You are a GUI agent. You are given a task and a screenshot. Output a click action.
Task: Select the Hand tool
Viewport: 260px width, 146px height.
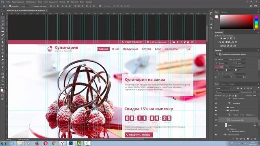pyautogui.click(x=2, y=77)
